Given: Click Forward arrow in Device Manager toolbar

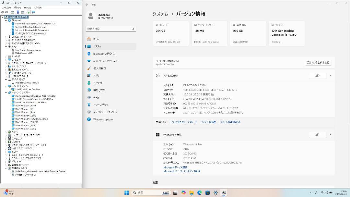Looking at the screenshot, I should (7, 12).
